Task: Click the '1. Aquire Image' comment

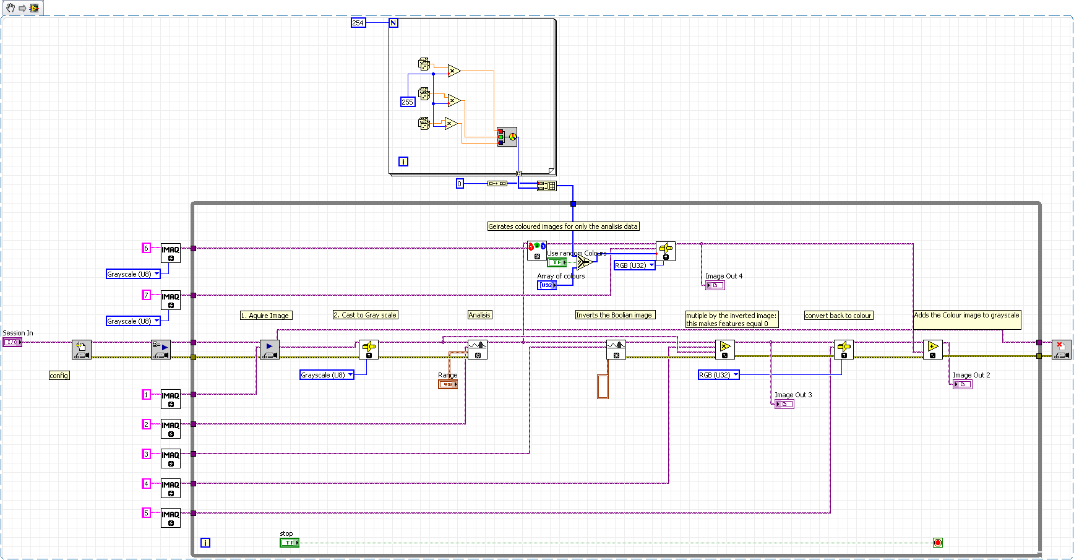Action: pyautogui.click(x=266, y=316)
